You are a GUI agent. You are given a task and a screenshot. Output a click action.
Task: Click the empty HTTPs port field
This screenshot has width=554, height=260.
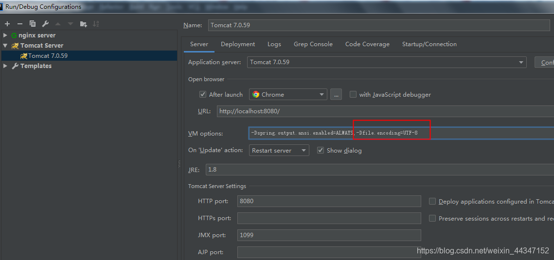[329, 218]
